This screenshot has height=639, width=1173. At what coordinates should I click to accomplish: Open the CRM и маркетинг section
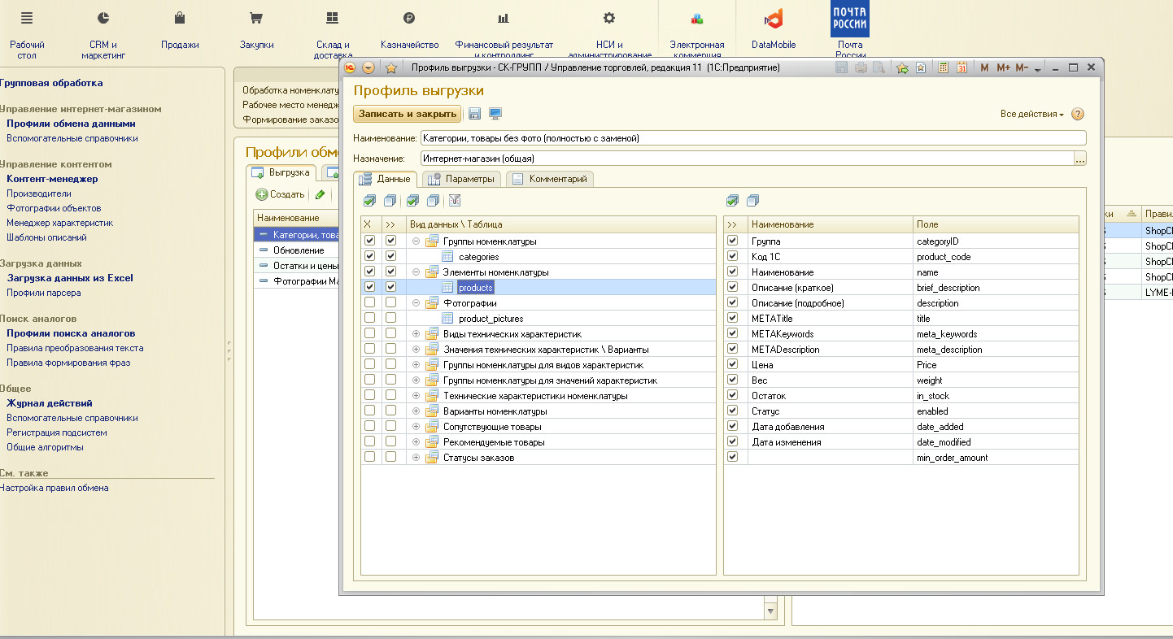pos(103,33)
